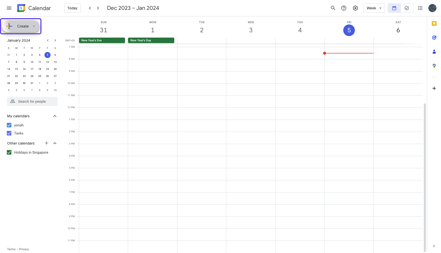441x253 pixels.
Task: Open Google Tasks in side panel
Action: 434,38
